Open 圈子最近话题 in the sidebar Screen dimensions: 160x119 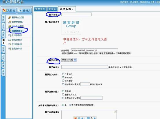16,18
